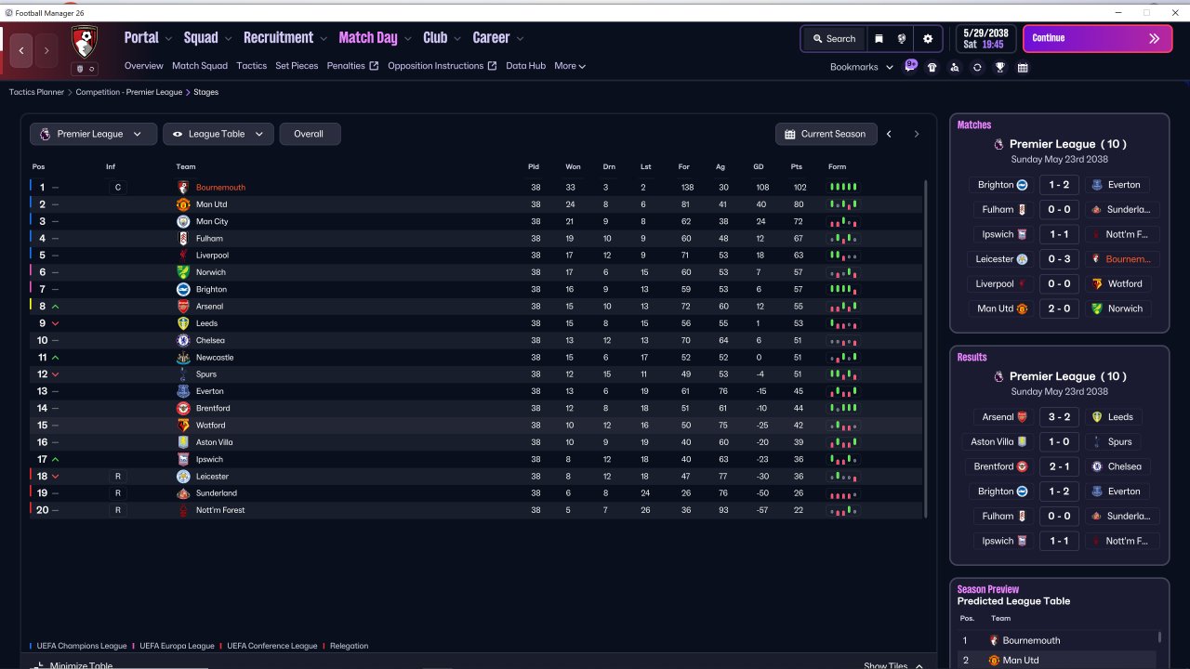Sort the table by the GD column header
The width and height of the screenshot is (1190, 669).
click(x=759, y=167)
